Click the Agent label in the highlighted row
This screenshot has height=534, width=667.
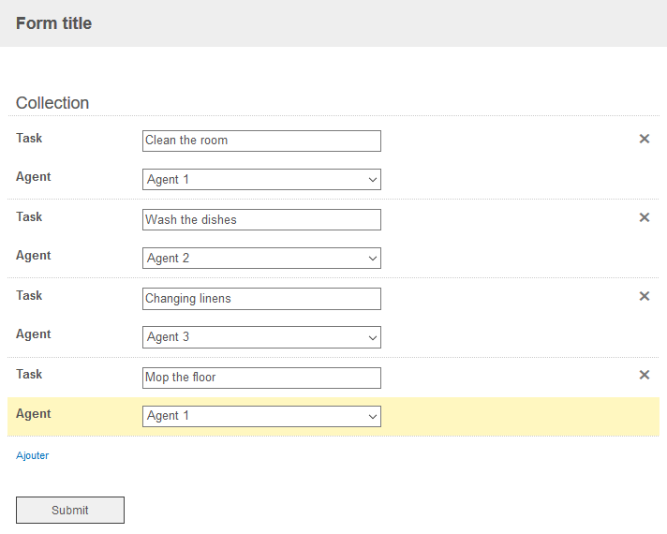[34, 413]
